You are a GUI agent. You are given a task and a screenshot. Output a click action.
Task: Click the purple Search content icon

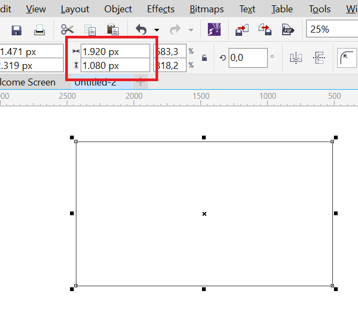coord(214,29)
